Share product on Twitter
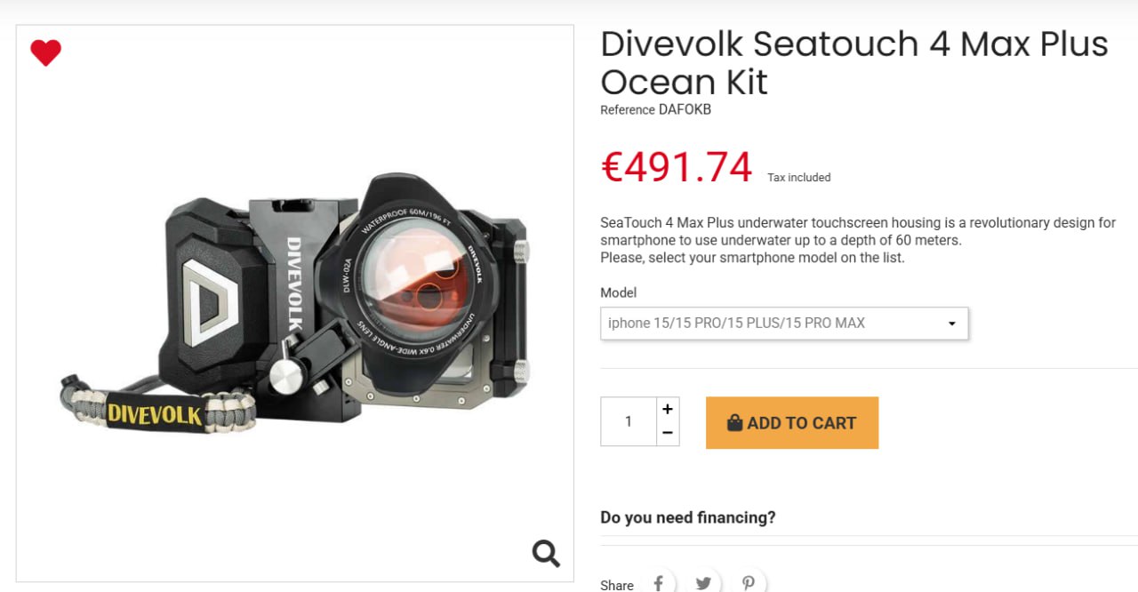Screen dimensions: 1138x592 coord(703,583)
